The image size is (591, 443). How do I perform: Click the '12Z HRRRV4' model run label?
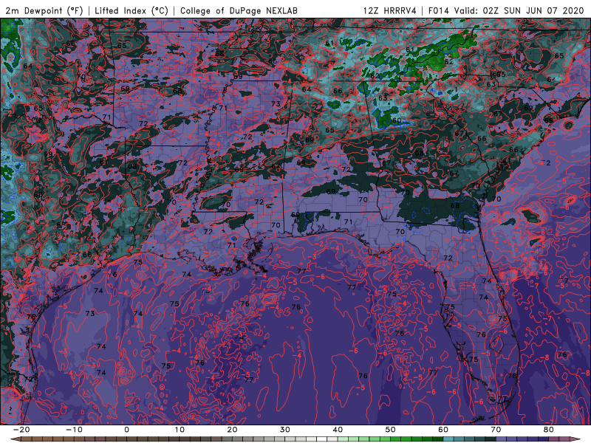click(x=390, y=10)
